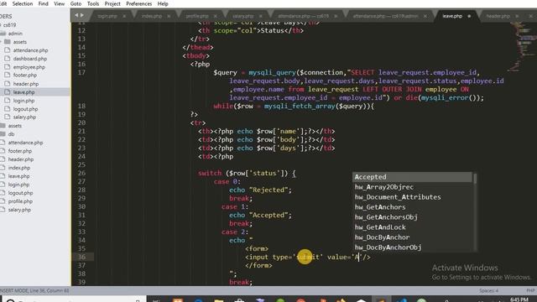Close the salary.php tab
537x302 pixels.
pyautogui.click(x=261, y=16)
